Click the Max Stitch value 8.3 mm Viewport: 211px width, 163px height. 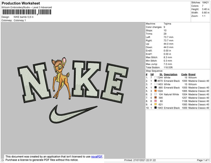pos(168,57)
